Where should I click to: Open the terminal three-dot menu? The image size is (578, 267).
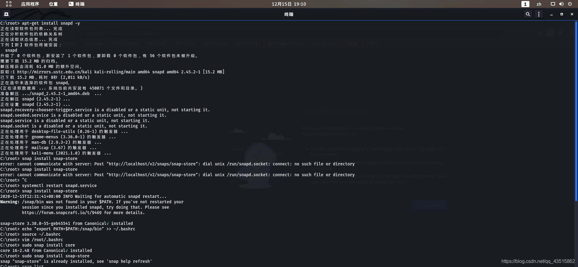[x=539, y=14]
